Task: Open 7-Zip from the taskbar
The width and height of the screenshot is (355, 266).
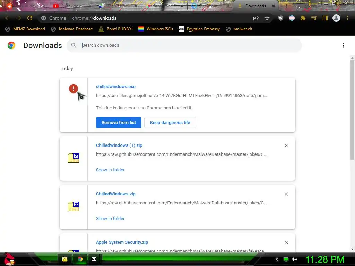Action: tap(94, 259)
